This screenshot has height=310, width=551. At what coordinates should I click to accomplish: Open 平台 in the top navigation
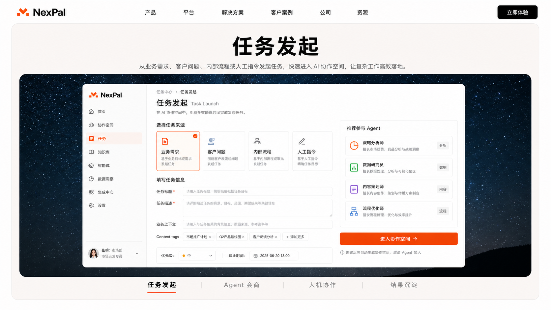(189, 13)
